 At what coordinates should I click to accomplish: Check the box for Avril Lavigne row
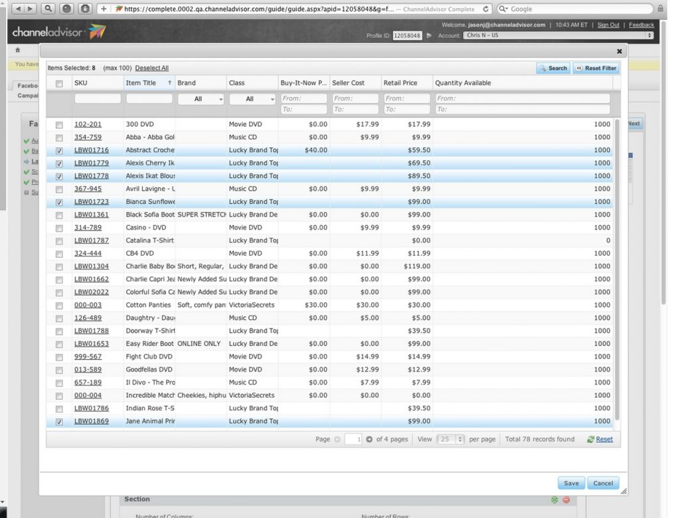coord(59,189)
